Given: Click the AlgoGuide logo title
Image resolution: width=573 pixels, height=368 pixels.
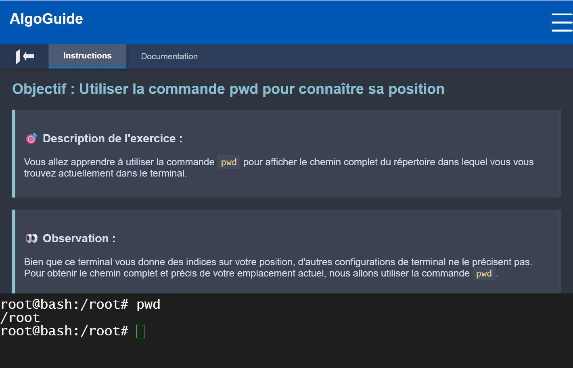Looking at the screenshot, I should (46, 19).
